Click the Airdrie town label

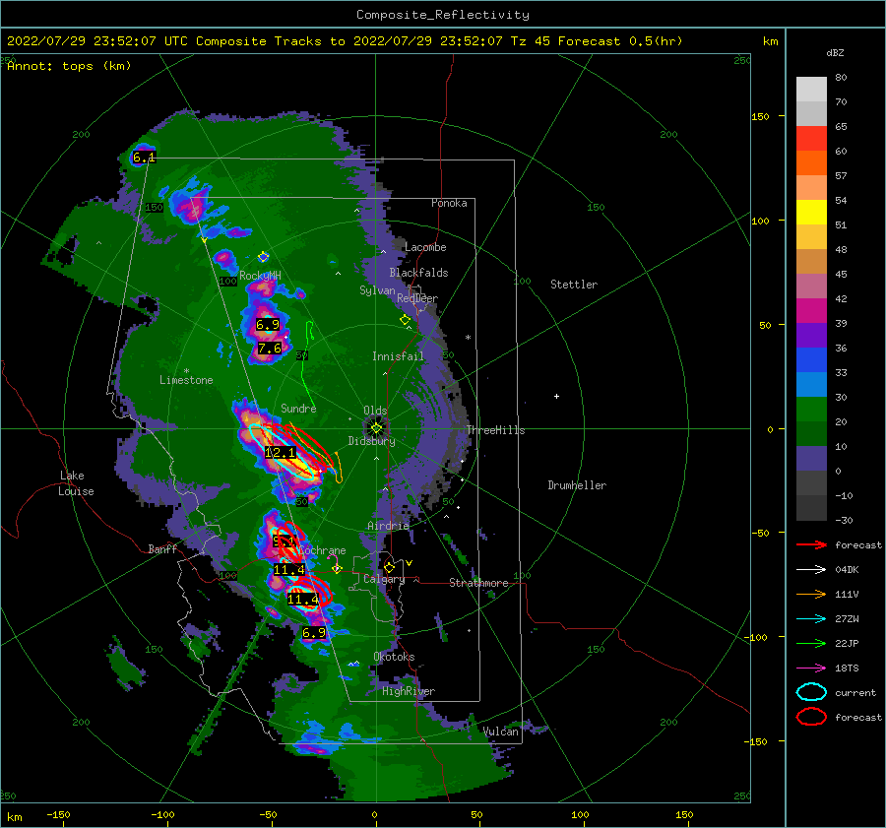coord(388,526)
